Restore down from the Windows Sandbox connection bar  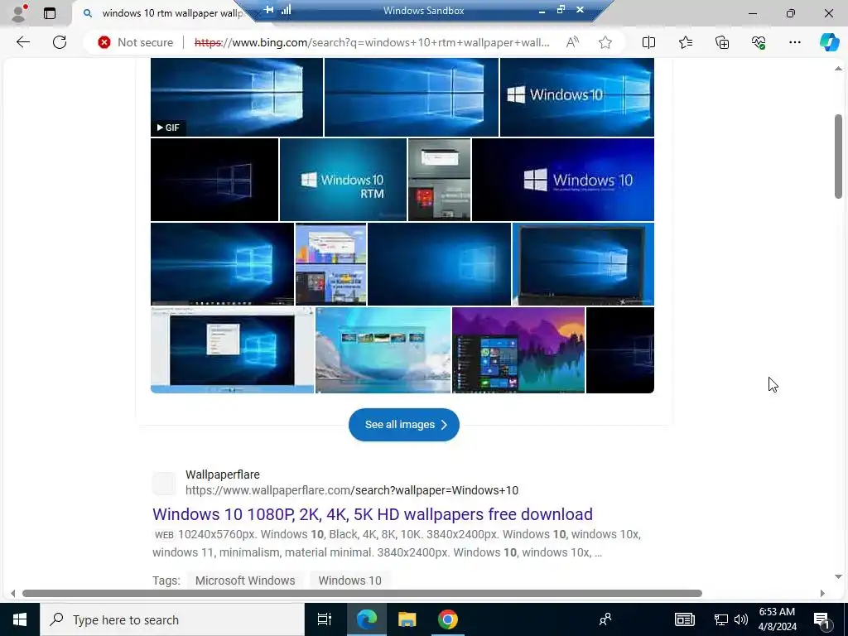click(561, 10)
